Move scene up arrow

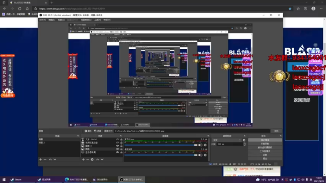pyautogui.click(x=50, y=159)
